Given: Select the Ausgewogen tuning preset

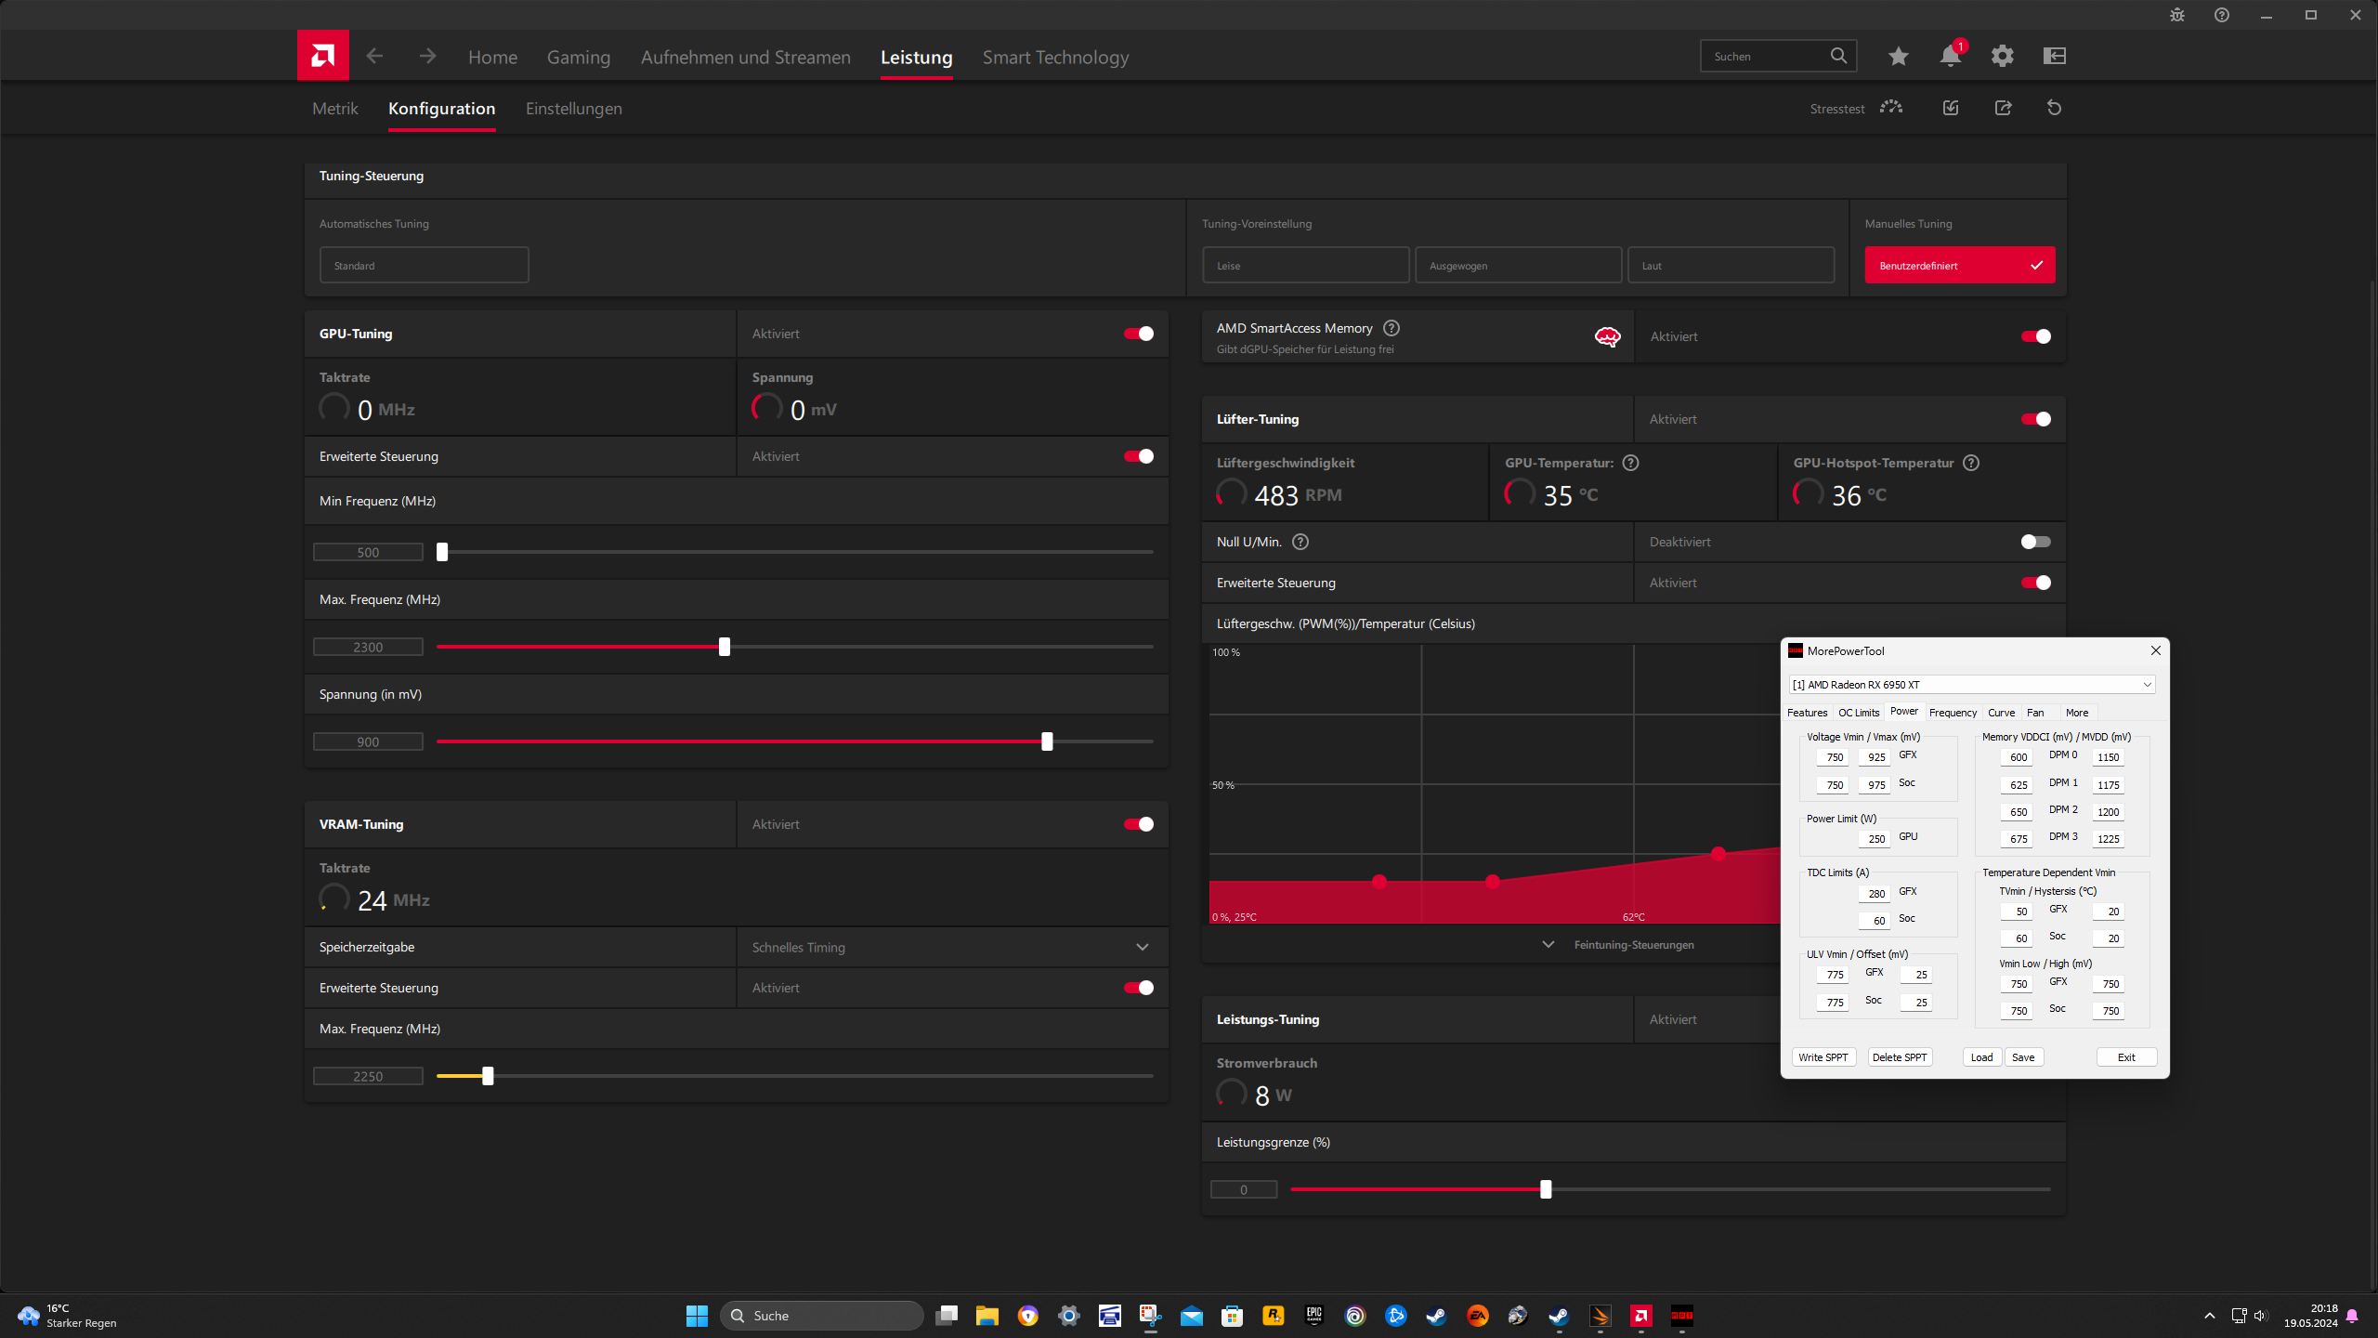Looking at the screenshot, I should tap(1518, 266).
